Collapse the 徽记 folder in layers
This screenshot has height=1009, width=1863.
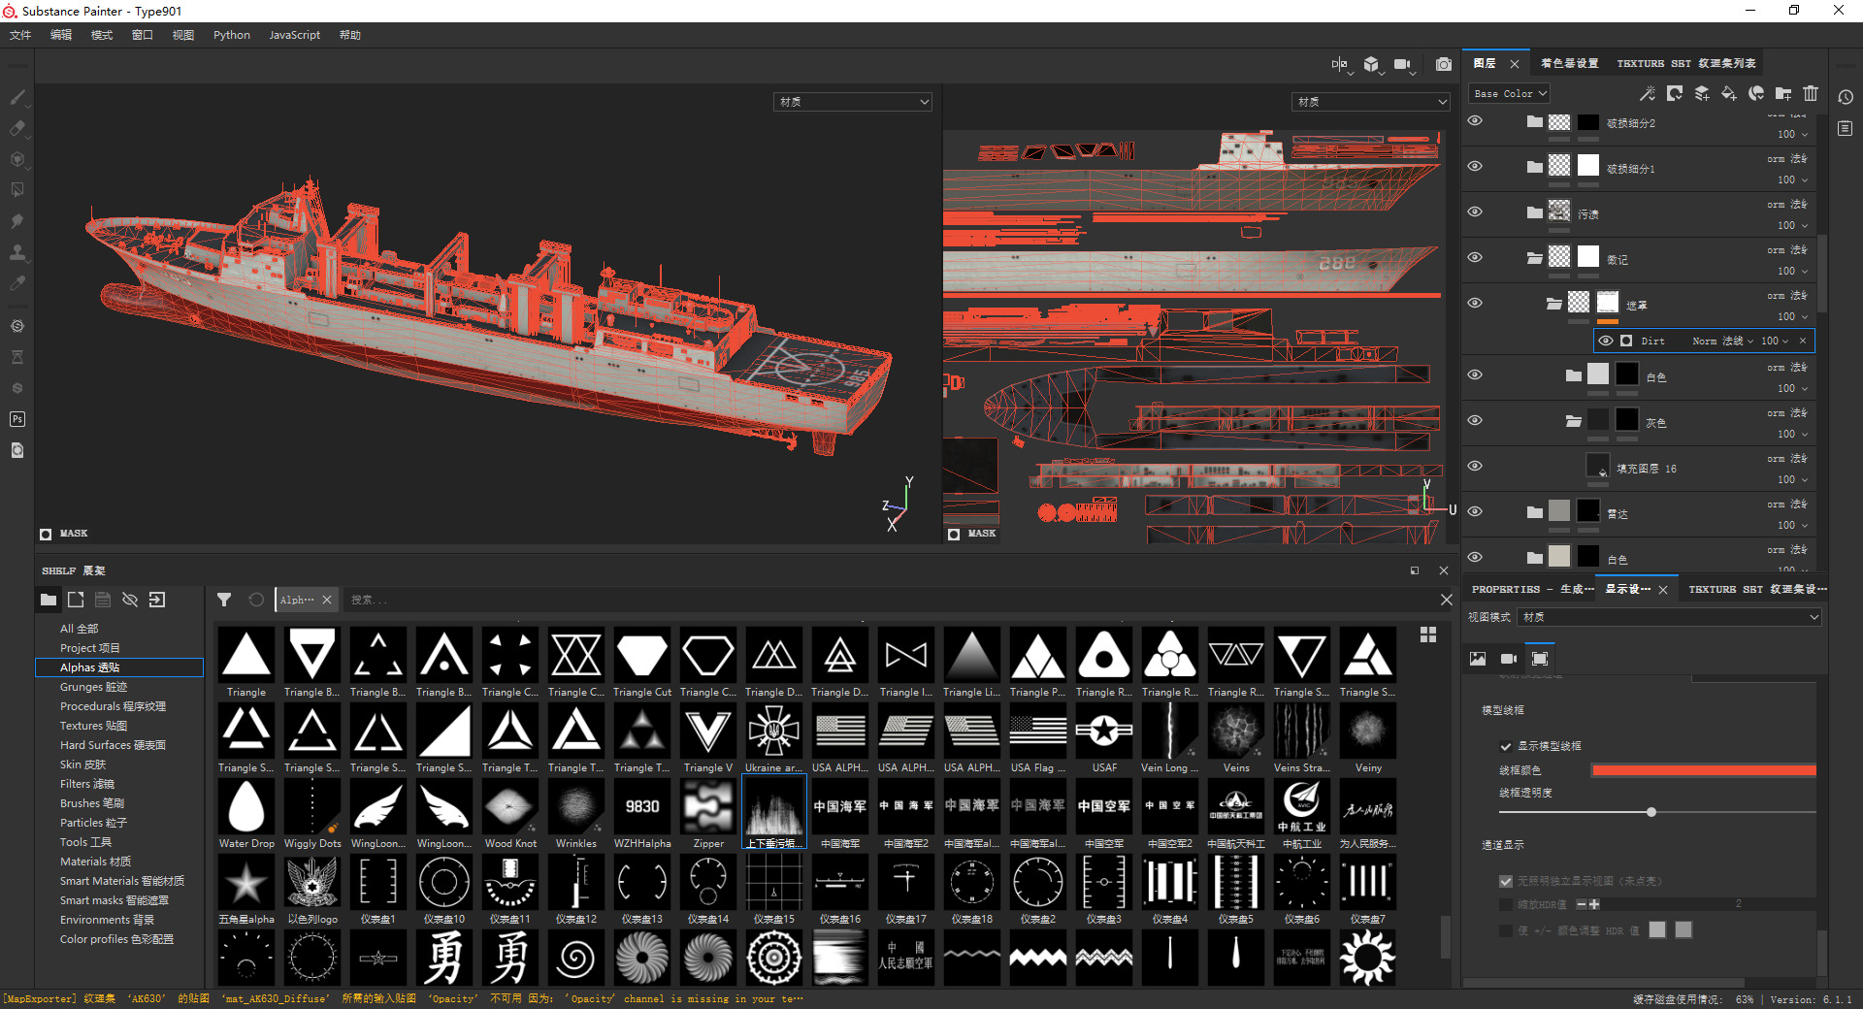(1534, 258)
